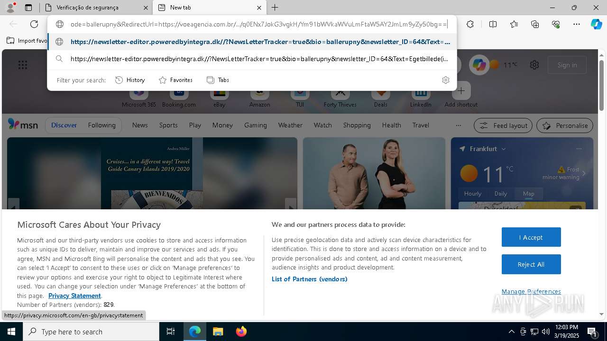Open tab actions menu icon
This screenshot has height=341, width=607.
pyautogui.click(x=28, y=8)
